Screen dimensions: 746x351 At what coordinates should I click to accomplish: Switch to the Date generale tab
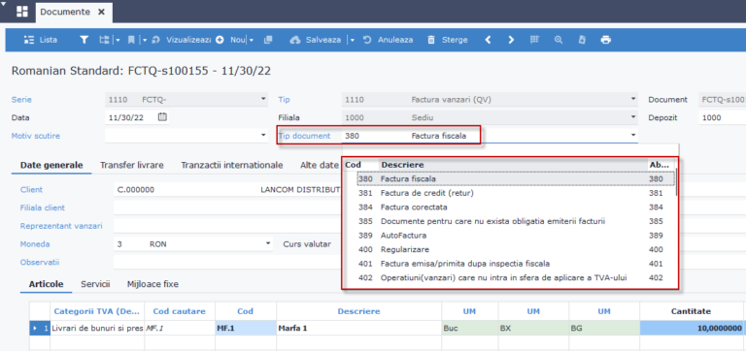pyautogui.click(x=51, y=165)
